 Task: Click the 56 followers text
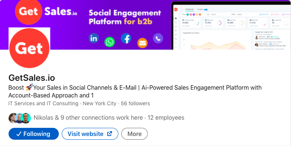[x=135, y=103]
